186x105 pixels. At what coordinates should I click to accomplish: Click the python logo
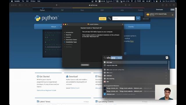tap(46, 18)
